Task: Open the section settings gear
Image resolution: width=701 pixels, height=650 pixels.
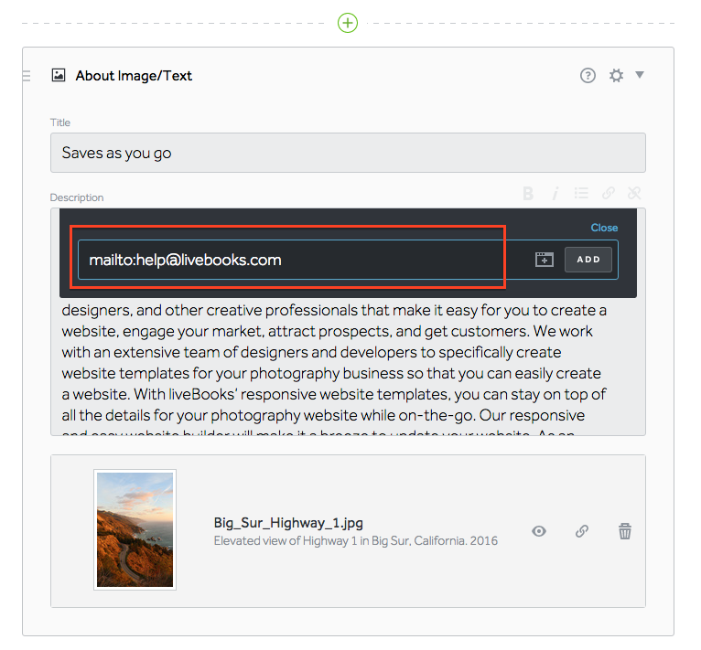Action: pyautogui.click(x=617, y=76)
